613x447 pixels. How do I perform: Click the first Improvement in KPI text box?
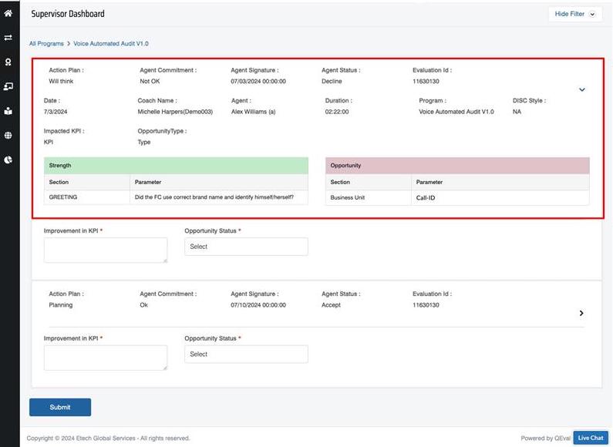106,250
